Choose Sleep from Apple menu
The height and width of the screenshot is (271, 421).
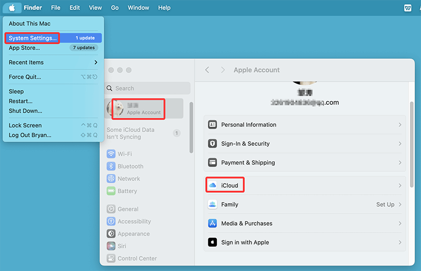click(53, 92)
